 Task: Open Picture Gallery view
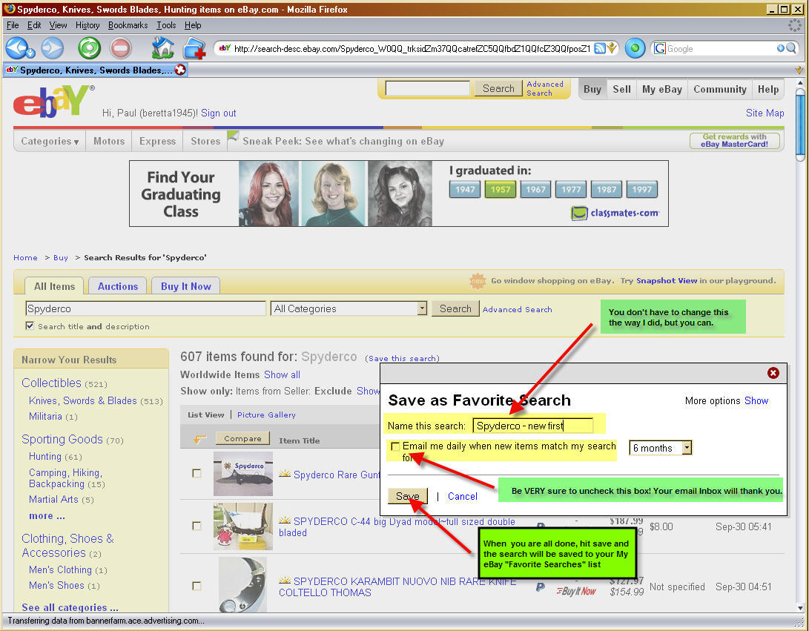coord(266,414)
